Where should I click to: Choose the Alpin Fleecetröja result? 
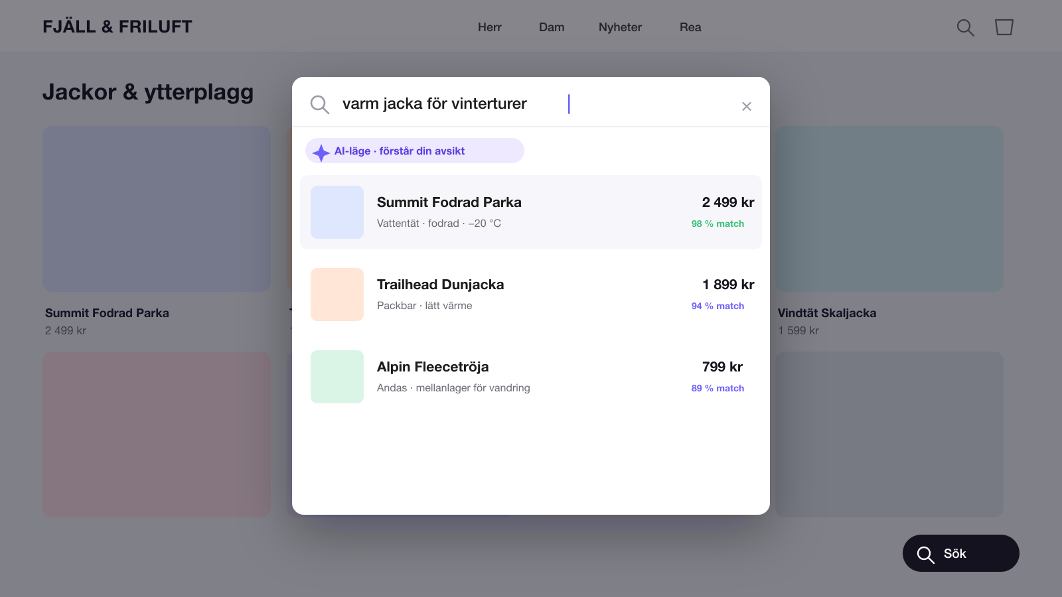[x=531, y=377]
